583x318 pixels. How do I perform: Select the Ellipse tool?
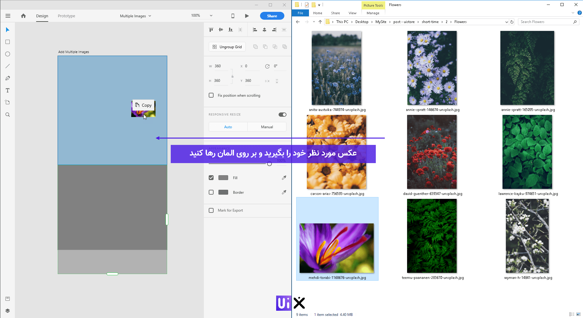coord(8,54)
